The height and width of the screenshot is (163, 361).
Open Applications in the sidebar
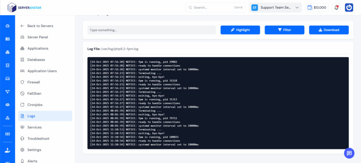click(x=45, y=49)
